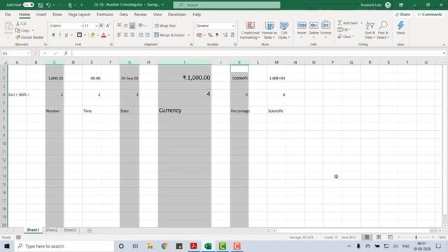
Task: Switch to the Insert ribbon tab
Action: click(41, 14)
